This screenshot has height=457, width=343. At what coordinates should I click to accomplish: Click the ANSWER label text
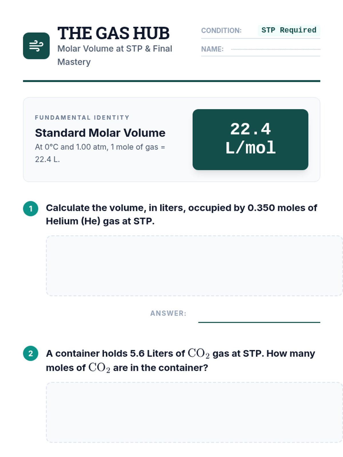click(168, 313)
